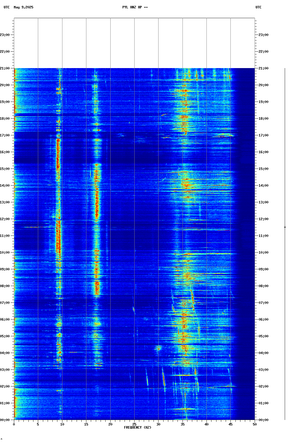297x442 pixels.
Task: Pick the 25 tick label on the frequency axis
Action: pos(134,424)
